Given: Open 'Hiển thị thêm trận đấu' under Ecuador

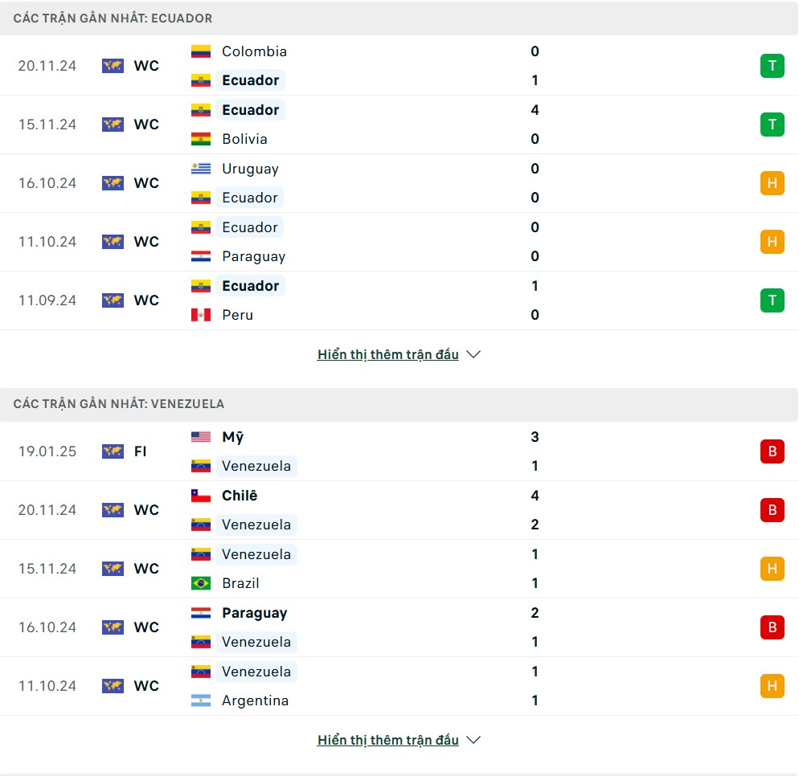Looking at the screenshot, I should click(x=387, y=354).
